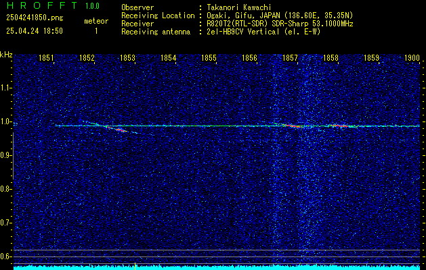Image resolution: width=426 pixels, height=270 pixels.
Task: Click the date stamp 25.04.24 18:50
Action: pyautogui.click(x=35, y=31)
